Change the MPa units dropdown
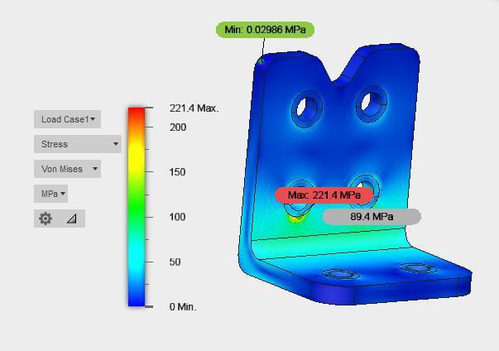 [51, 194]
